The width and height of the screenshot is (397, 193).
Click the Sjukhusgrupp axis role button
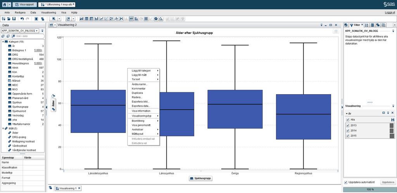(x=201, y=179)
